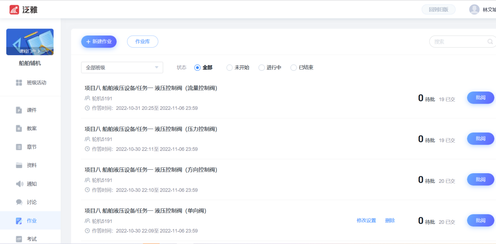
Task: Select the 全部 status radio button
Action: [x=198, y=68]
